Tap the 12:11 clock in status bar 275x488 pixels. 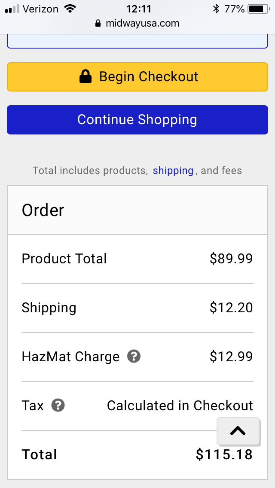[139, 9]
